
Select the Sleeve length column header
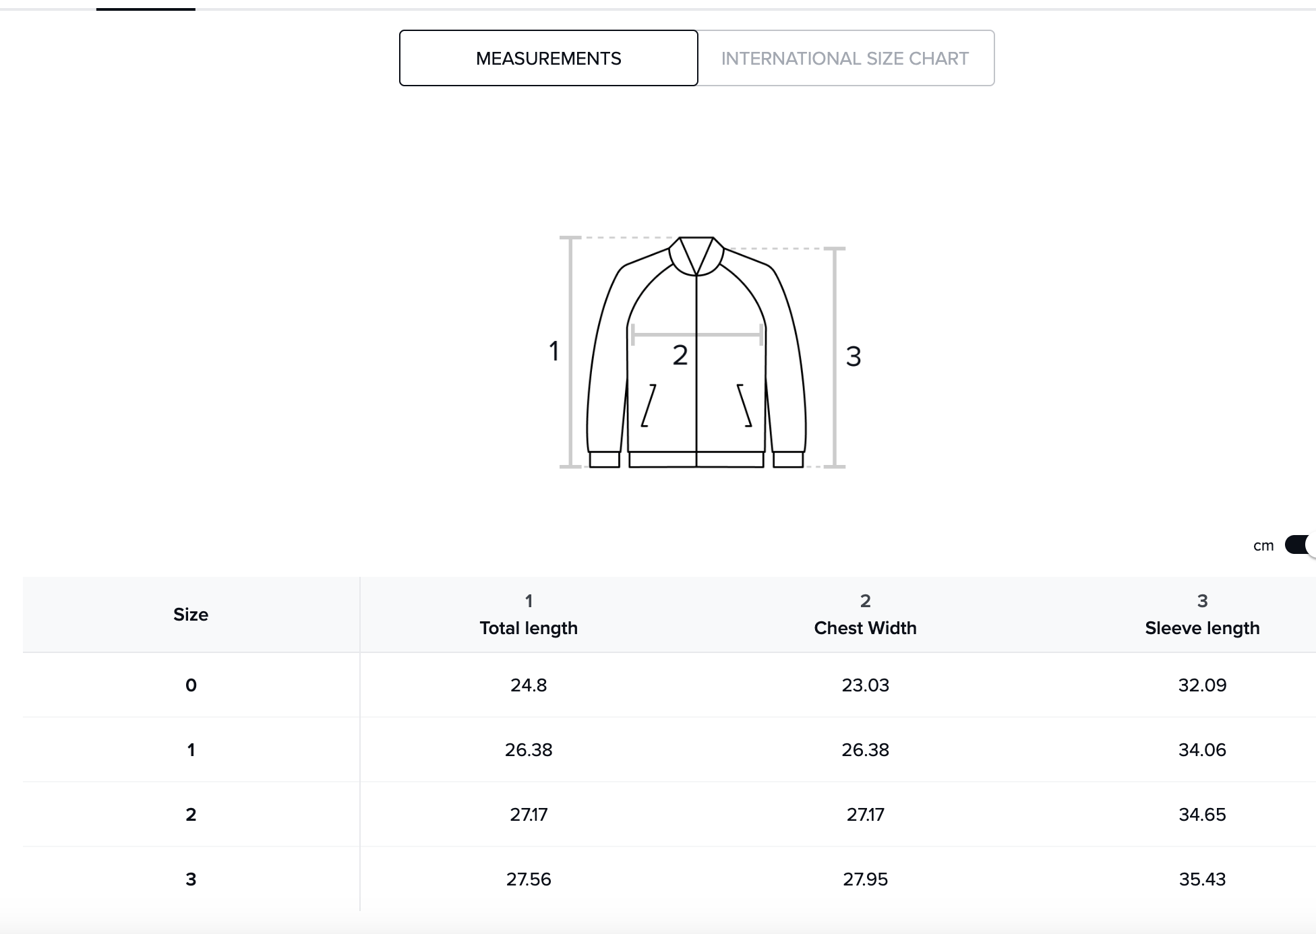(x=1202, y=615)
